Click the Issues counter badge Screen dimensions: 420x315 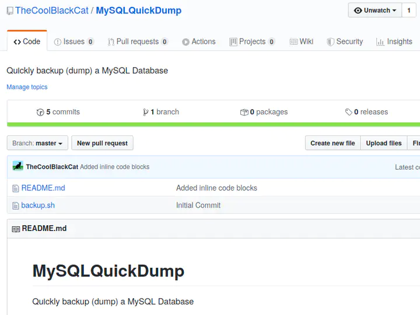pos(90,42)
